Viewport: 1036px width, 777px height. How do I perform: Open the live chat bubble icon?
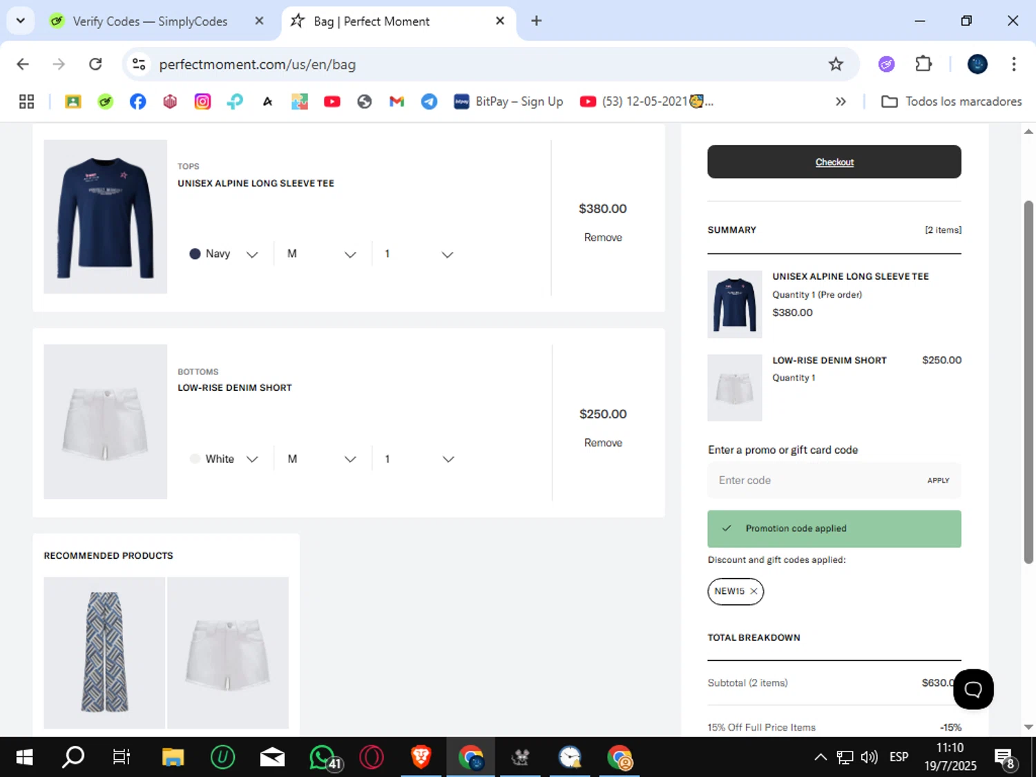coord(973,689)
